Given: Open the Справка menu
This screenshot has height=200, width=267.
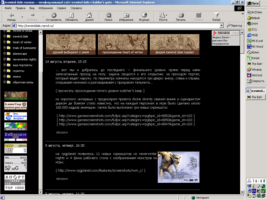Looking at the screenshot, I should click(x=76, y=8).
